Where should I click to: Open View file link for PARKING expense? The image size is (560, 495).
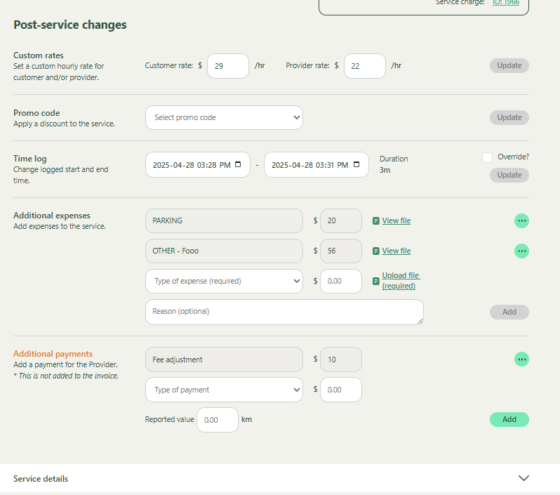point(396,220)
